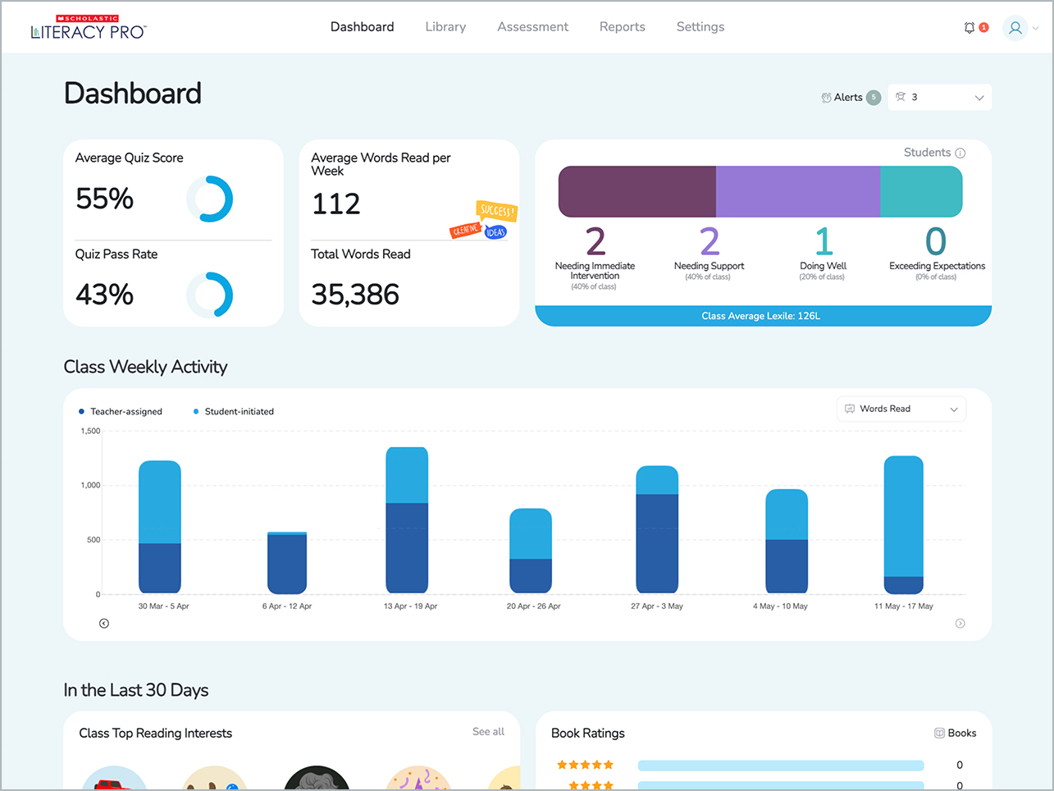Open the Words Read dropdown
Screen dimensions: 1054x791
[901, 409]
